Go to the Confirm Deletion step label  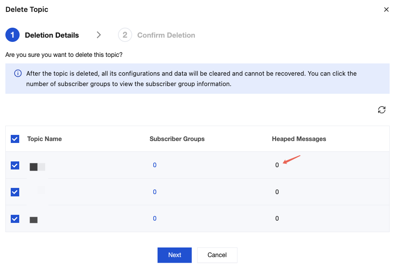tap(166, 35)
